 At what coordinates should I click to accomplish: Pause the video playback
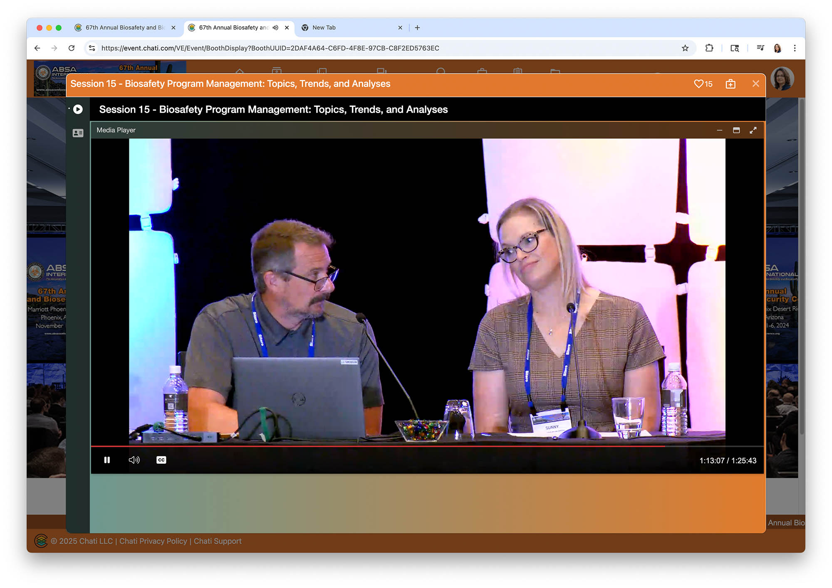pyautogui.click(x=107, y=460)
